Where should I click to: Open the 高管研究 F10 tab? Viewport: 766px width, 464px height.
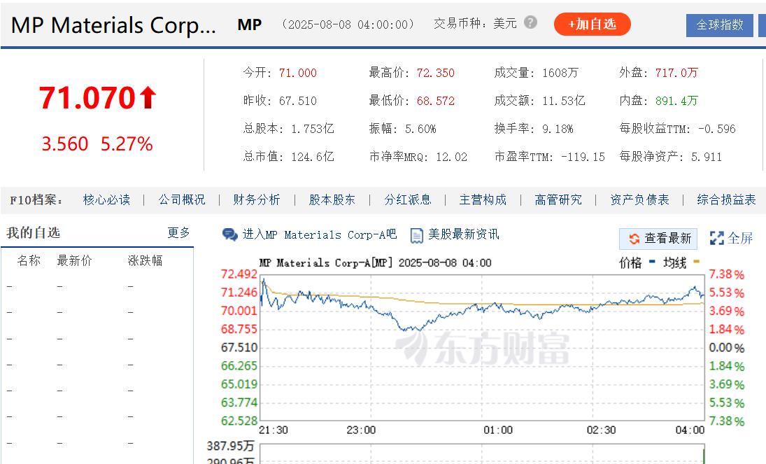[558, 199]
